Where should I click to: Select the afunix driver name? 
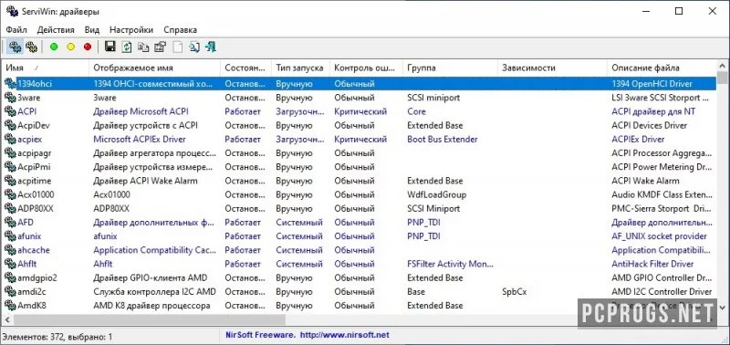click(x=29, y=236)
